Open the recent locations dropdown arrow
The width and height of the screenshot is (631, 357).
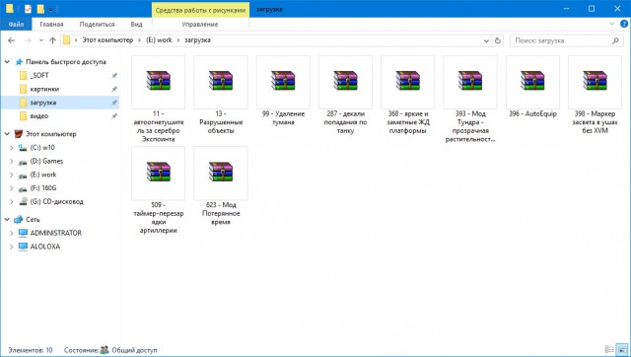(x=41, y=40)
